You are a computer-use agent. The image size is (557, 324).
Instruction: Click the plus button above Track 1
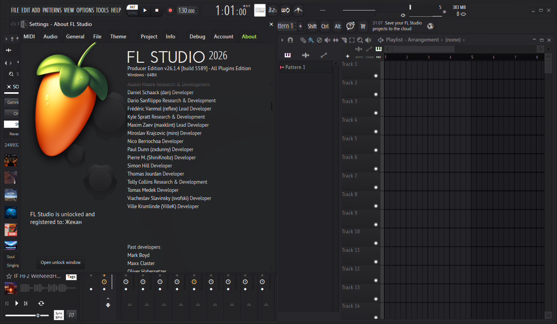tap(347, 56)
